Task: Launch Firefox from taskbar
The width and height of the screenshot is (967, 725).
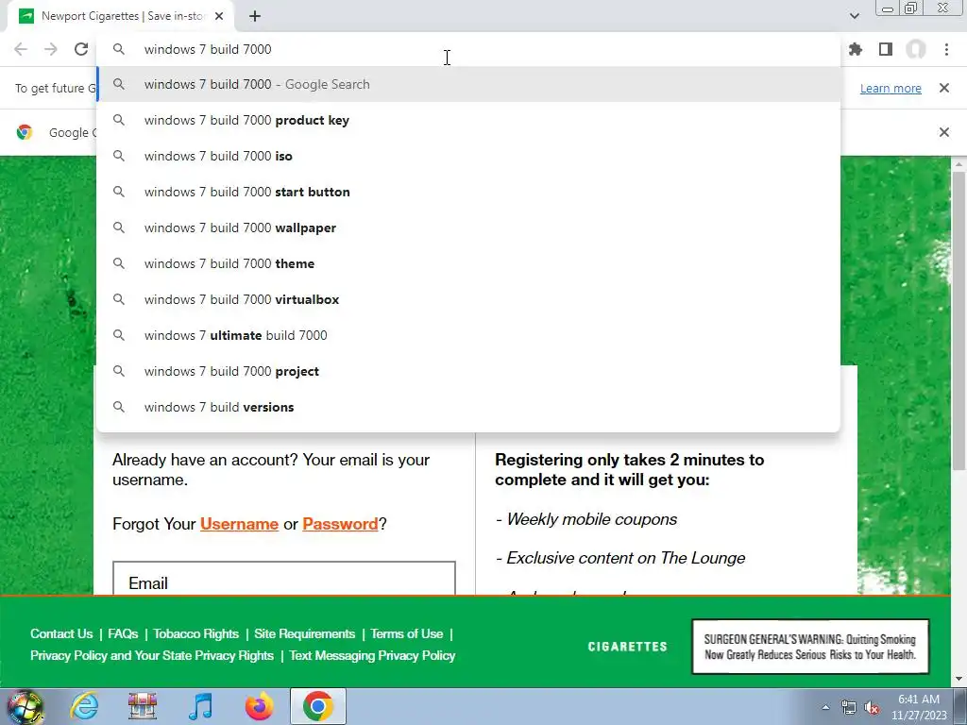Action: click(259, 706)
